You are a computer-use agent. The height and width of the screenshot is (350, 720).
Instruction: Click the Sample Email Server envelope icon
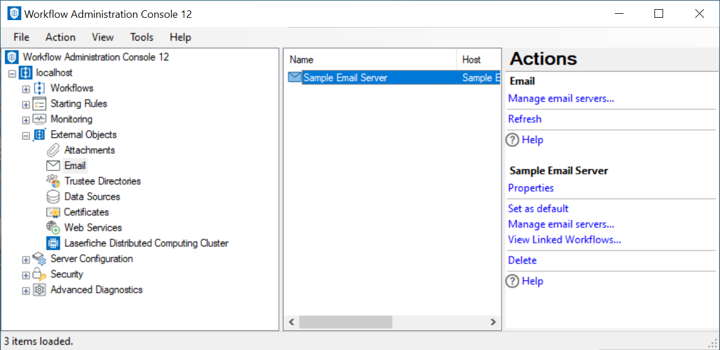point(294,78)
